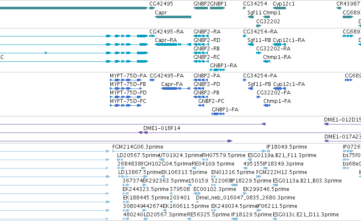Image resolution: width=361 pixels, height=221 pixels.
Task: Click the IP18049.5prime EST label
Action: (287, 147)
